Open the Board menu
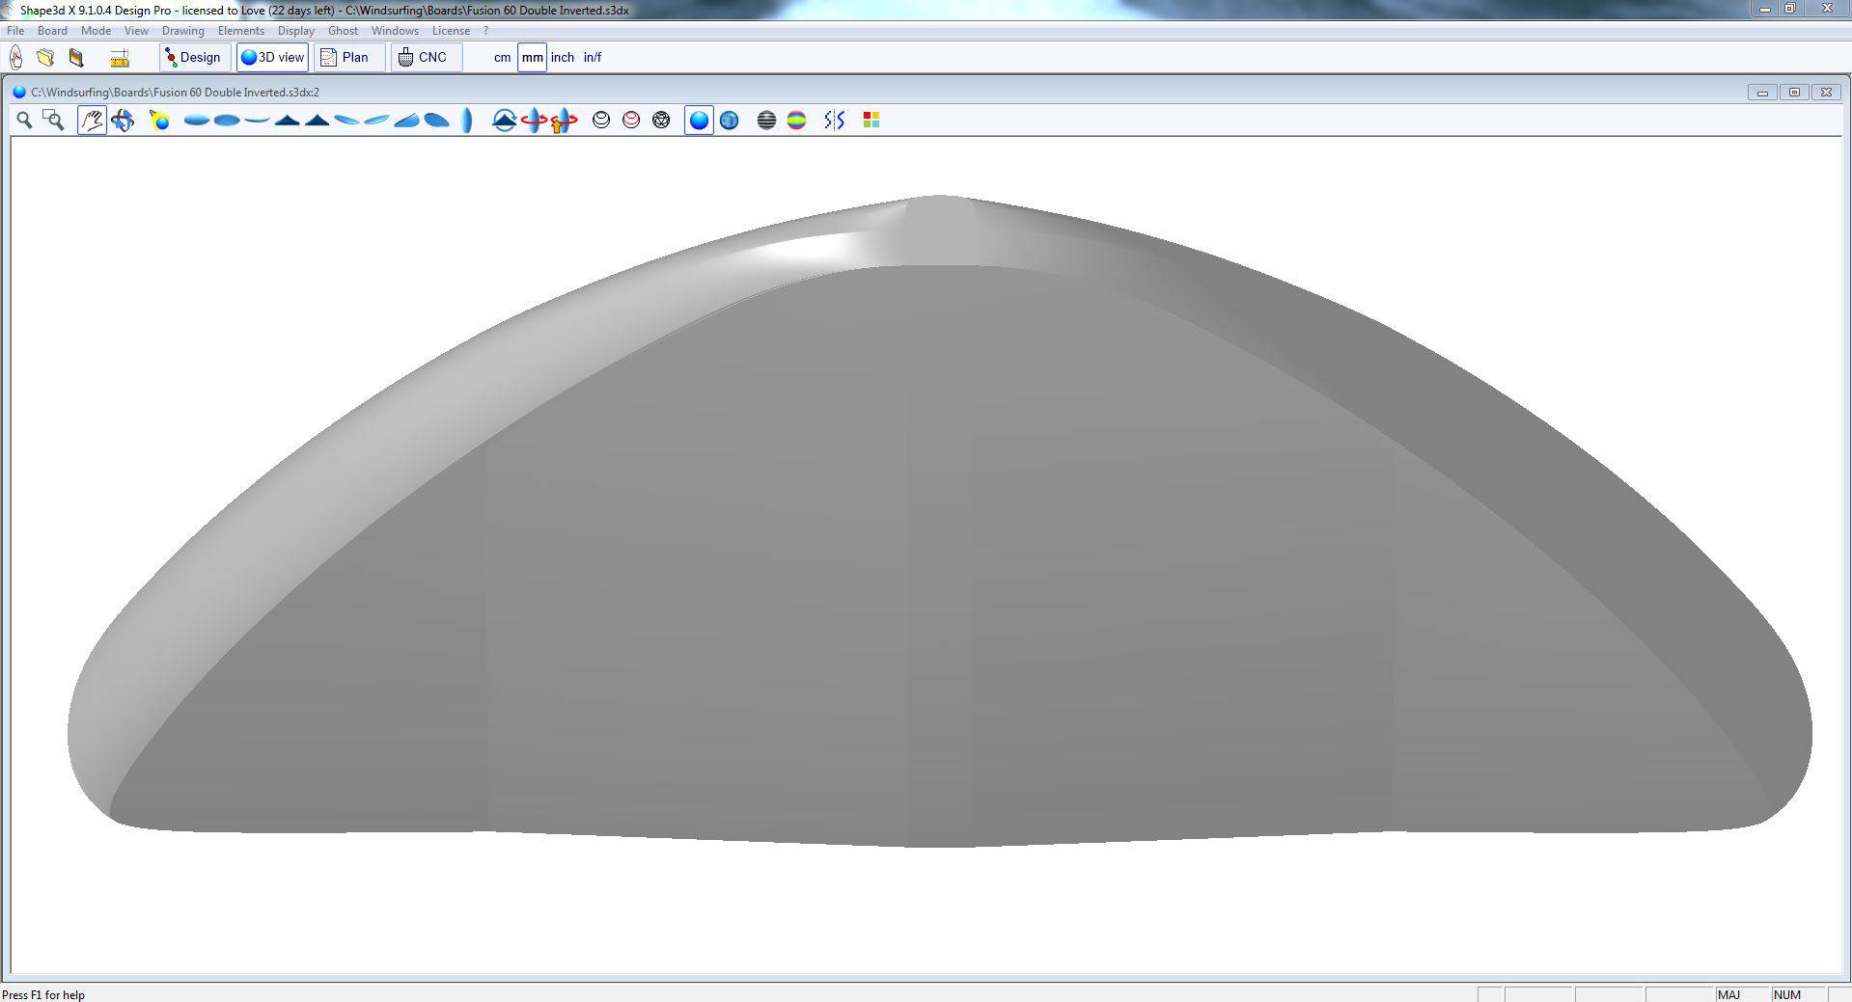Image resolution: width=1852 pixels, height=1002 pixels. (x=52, y=31)
